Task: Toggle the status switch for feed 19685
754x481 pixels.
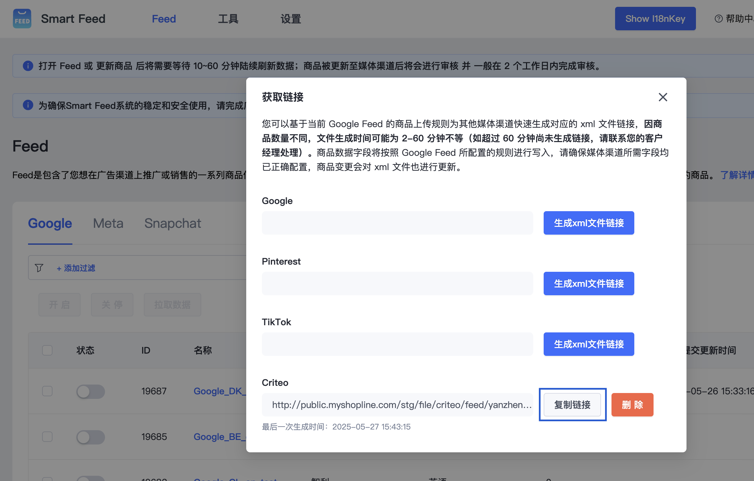Action: pyautogui.click(x=91, y=437)
